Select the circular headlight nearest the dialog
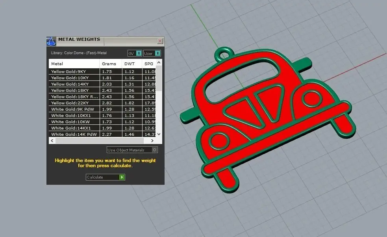The width and height of the screenshot is (387, 237). [x=219, y=141]
